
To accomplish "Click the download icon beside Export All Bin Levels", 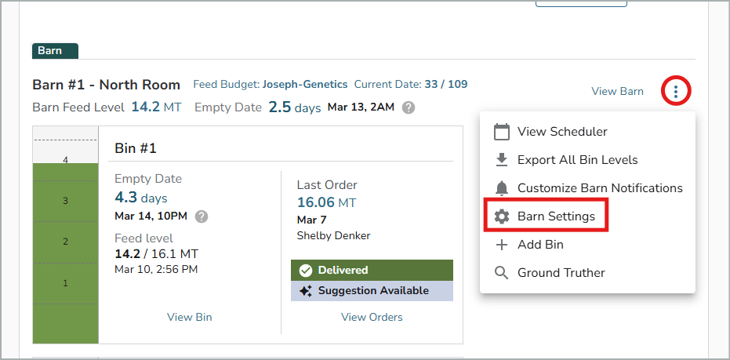I will pos(502,160).
